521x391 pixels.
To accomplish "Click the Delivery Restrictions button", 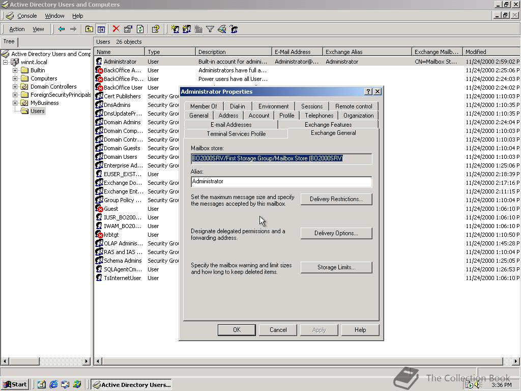I will [x=336, y=199].
